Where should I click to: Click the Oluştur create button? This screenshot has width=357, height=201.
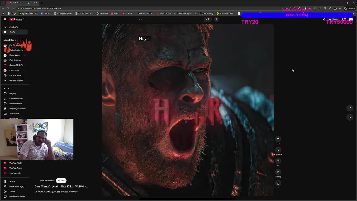click(333, 20)
